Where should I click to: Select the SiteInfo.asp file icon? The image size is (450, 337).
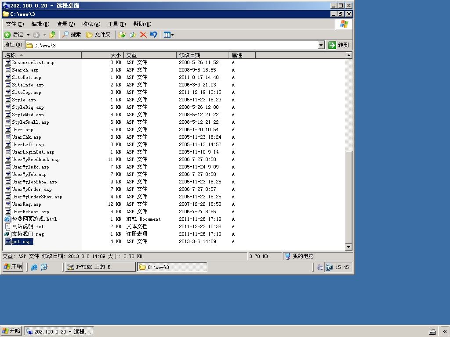coord(8,85)
